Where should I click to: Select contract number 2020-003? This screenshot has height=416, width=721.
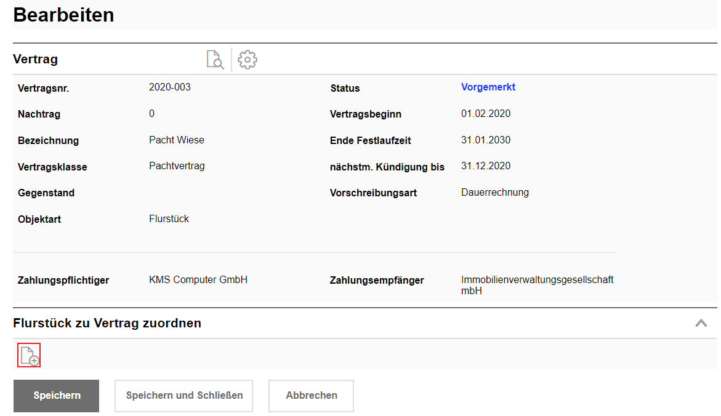[x=170, y=87]
